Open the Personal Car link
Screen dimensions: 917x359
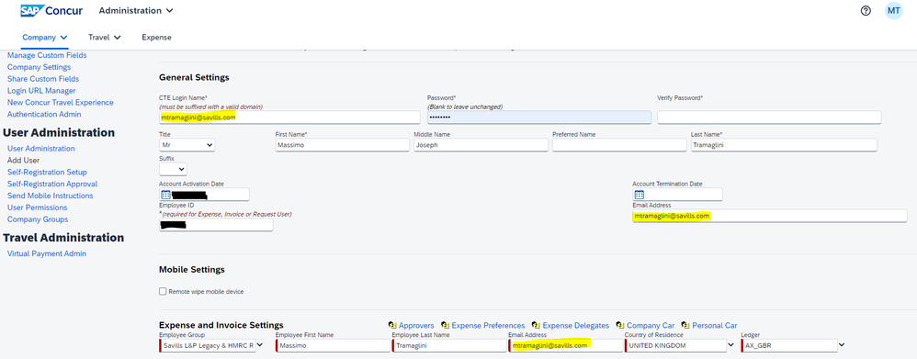[715, 325]
